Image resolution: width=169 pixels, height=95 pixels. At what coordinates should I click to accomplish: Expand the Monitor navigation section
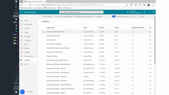click(36, 48)
